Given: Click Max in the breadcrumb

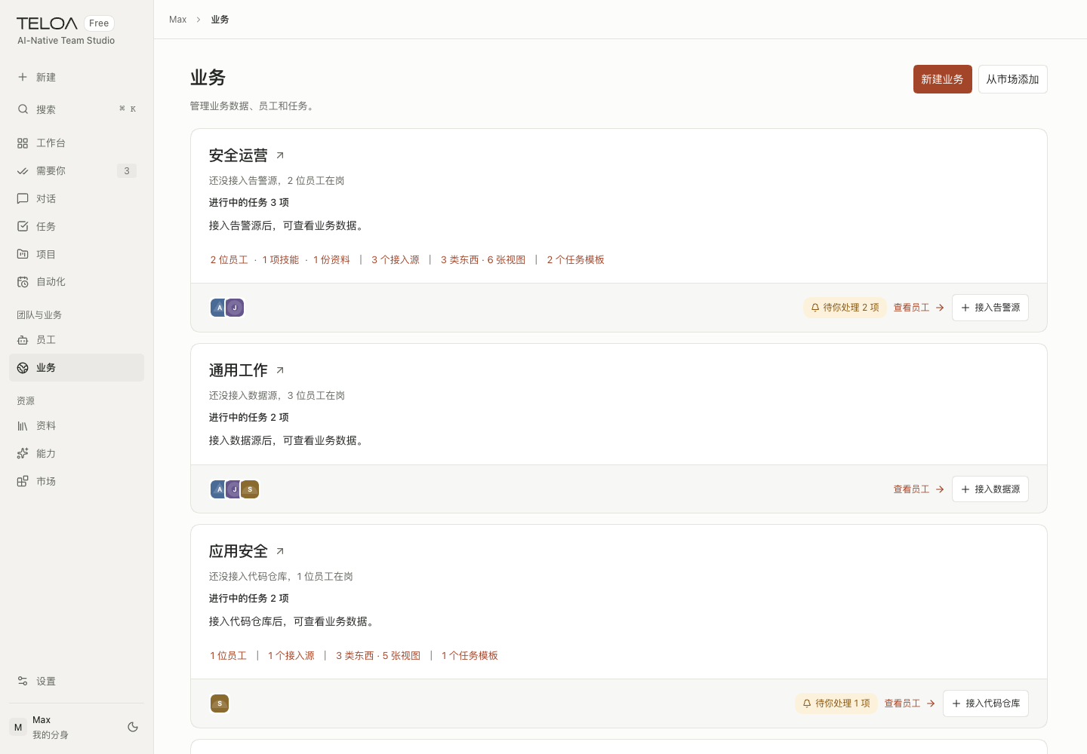Looking at the screenshot, I should [177, 20].
